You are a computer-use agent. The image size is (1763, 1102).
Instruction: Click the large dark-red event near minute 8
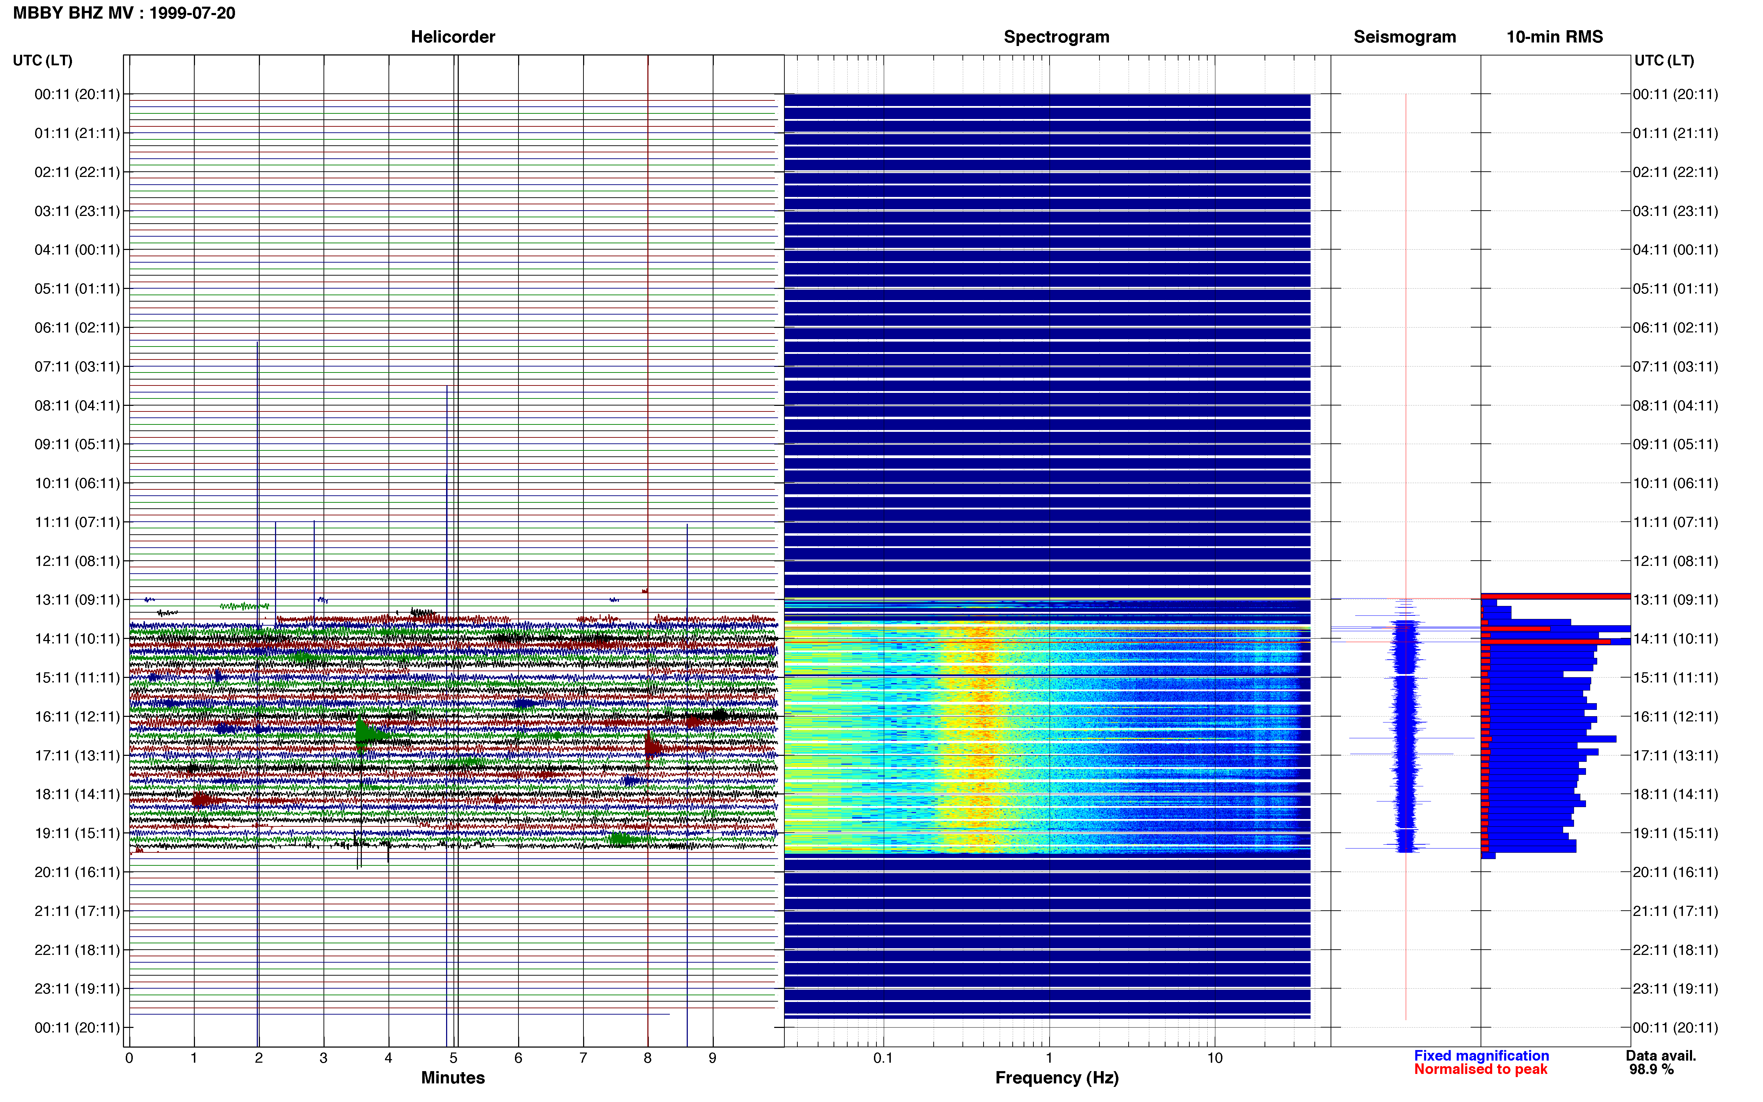(x=653, y=747)
